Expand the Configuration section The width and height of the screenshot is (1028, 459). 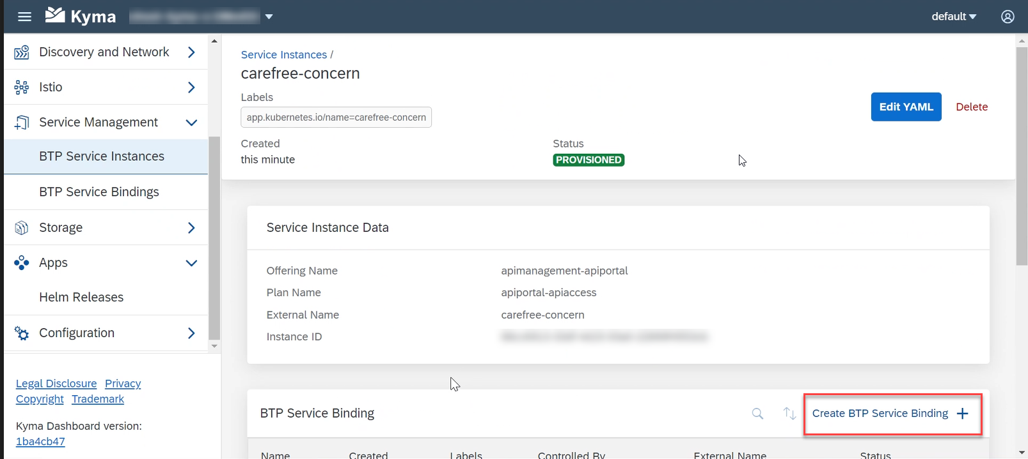[x=191, y=333]
